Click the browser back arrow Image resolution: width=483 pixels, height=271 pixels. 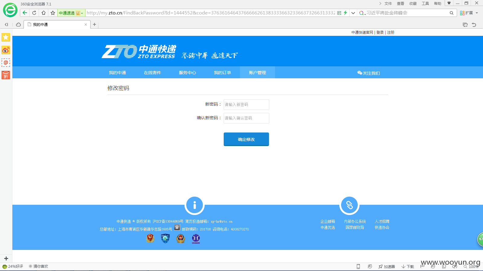coord(25,13)
